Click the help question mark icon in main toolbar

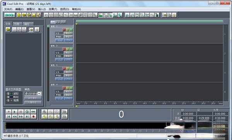(174, 15)
